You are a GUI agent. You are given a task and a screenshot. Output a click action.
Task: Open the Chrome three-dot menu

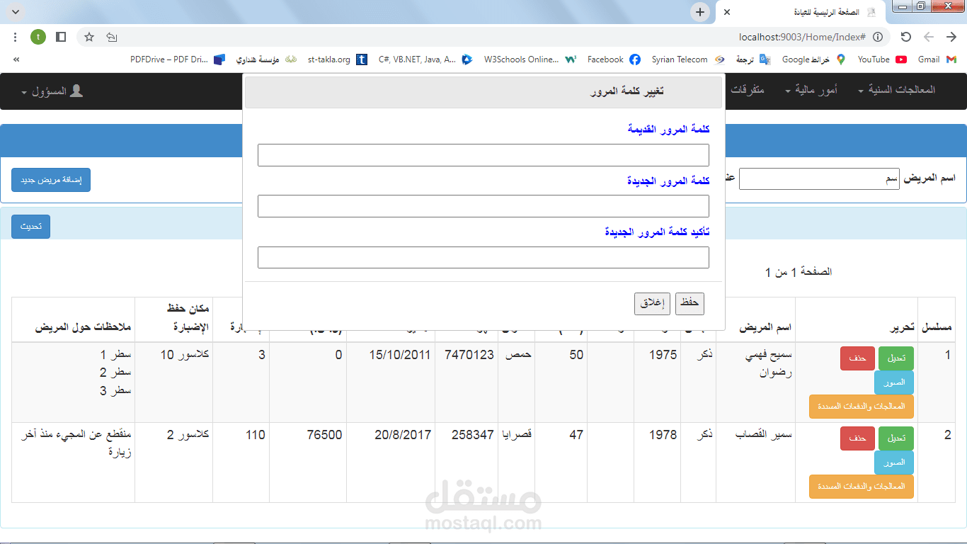pyautogui.click(x=16, y=37)
